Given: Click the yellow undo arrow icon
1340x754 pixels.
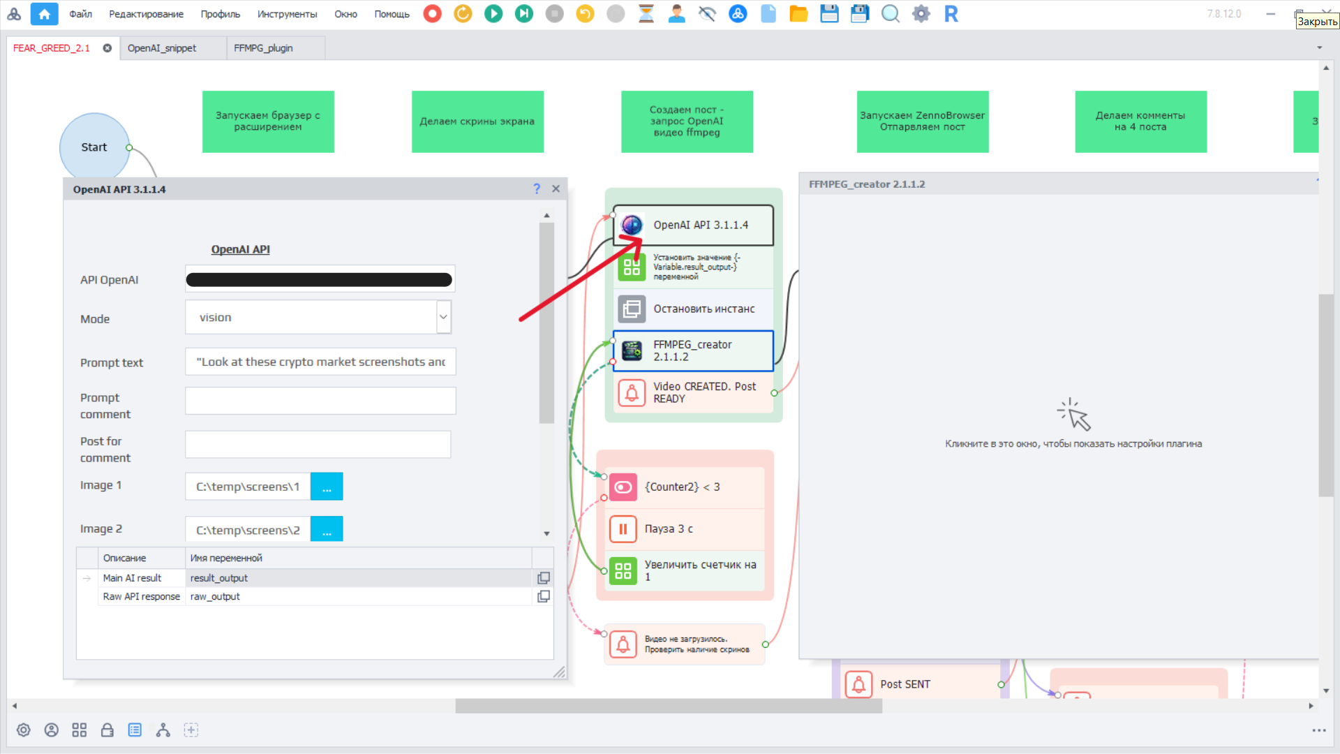Looking at the screenshot, I should tap(585, 13).
